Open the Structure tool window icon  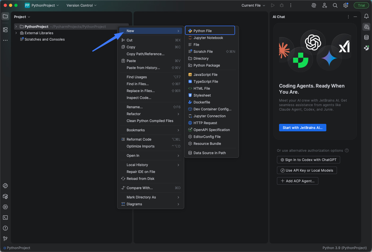point(5,30)
